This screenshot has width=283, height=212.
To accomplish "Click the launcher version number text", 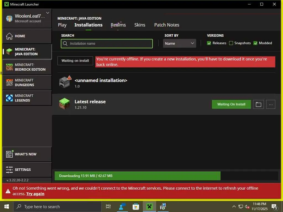I will point(17,180).
